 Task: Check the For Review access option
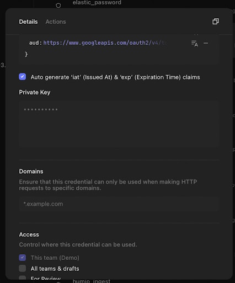pyautogui.click(x=23, y=277)
